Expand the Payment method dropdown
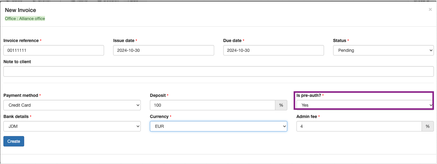This screenshot has width=437, height=164. point(72,105)
